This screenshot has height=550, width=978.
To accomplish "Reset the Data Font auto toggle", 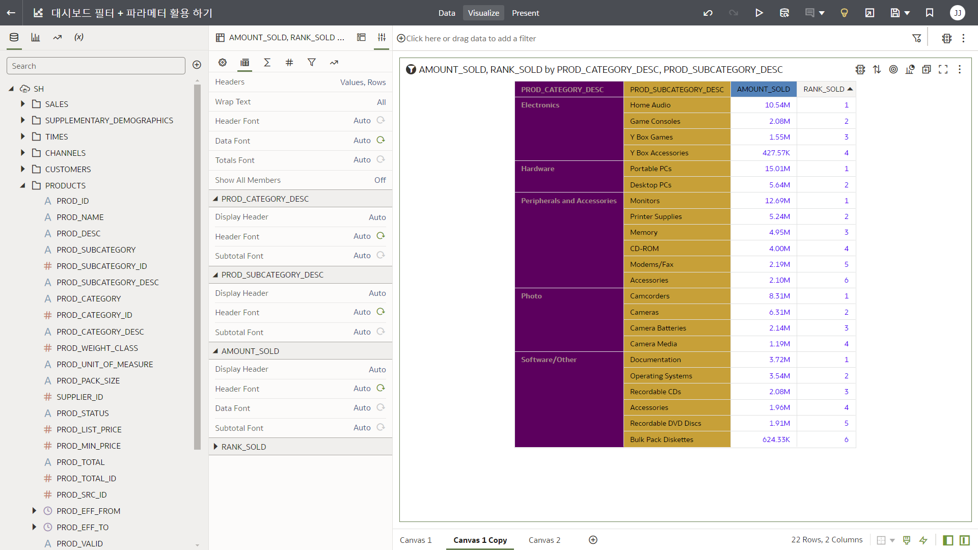I will tap(381, 140).
